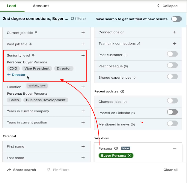The image size is (187, 183).
Task: Click the Share search button
Action: pyautogui.click(x=21, y=170)
